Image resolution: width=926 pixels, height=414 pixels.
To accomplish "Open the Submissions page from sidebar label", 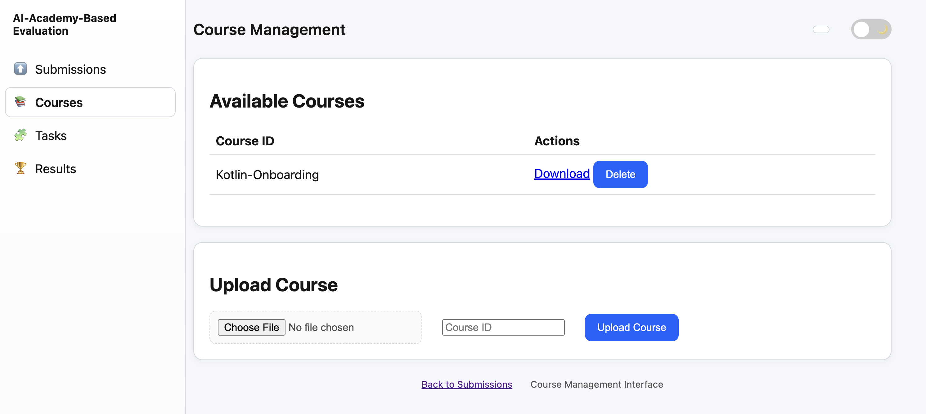I will pos(70,69).
